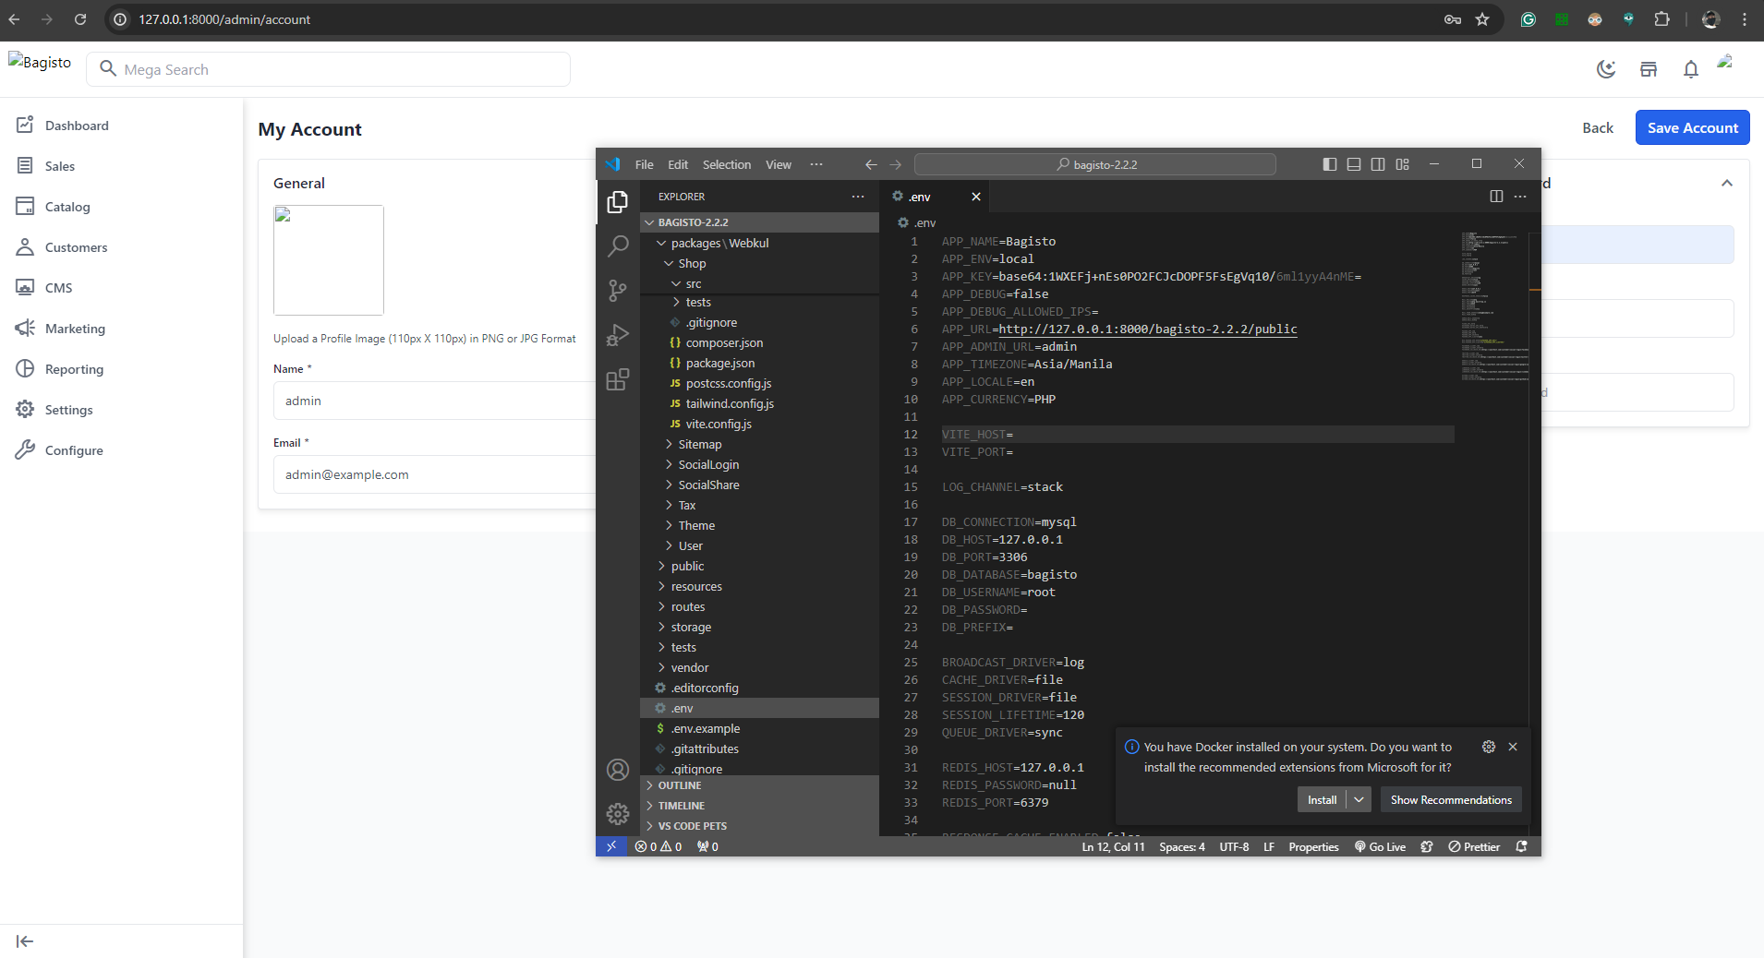
Task: Click the profile image upload box
Action: click(329, 260)
